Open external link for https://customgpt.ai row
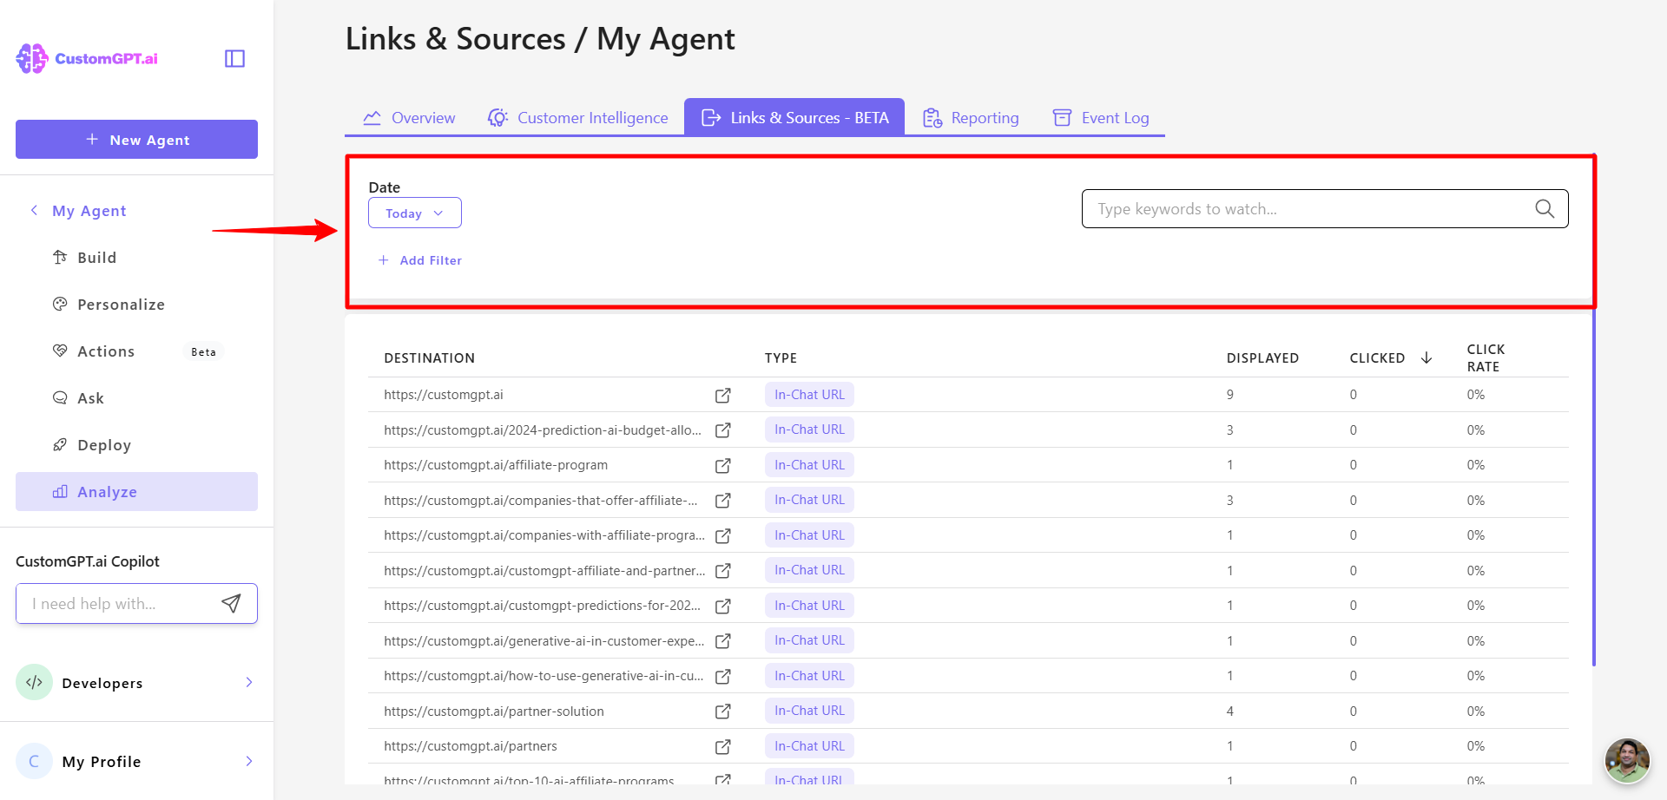 point(722,396)
